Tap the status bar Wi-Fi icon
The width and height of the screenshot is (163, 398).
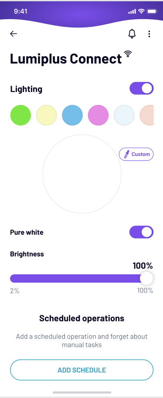coord(141,11)
